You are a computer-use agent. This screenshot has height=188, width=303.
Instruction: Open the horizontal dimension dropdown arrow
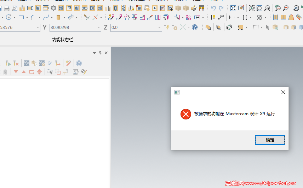[x=238, y=18]
